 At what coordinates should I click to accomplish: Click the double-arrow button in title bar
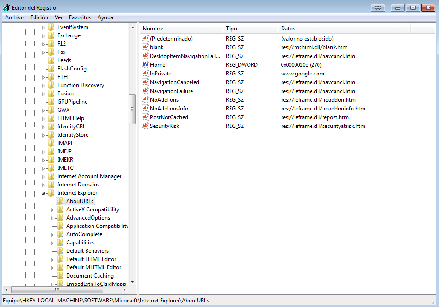click(x=378, y=7)
